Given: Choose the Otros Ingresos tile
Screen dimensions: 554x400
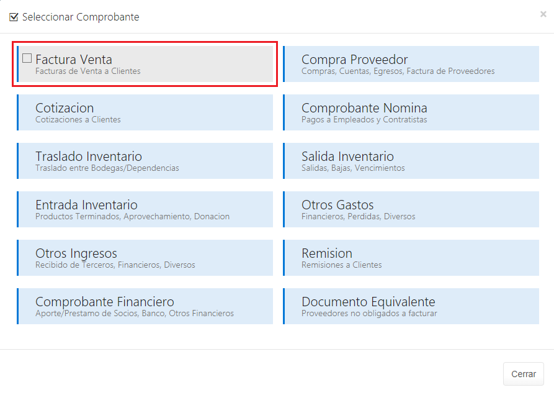Looking at the screenshot, I should click(145, 258).
